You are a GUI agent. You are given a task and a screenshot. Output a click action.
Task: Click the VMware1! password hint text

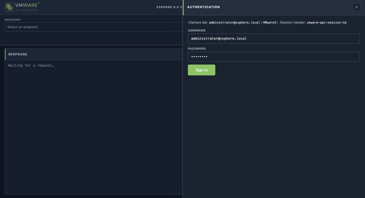[270, 22]
